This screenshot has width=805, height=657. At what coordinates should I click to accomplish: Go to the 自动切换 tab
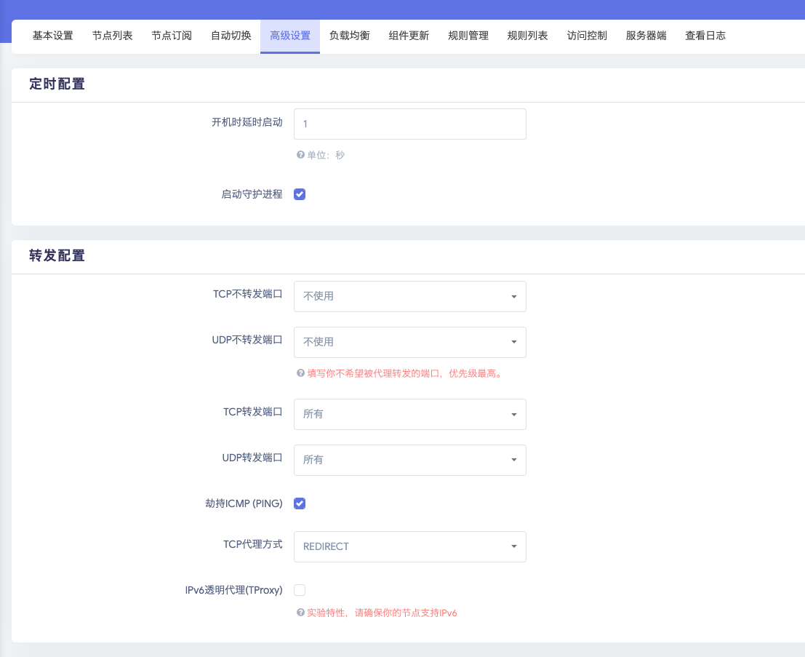231,36
